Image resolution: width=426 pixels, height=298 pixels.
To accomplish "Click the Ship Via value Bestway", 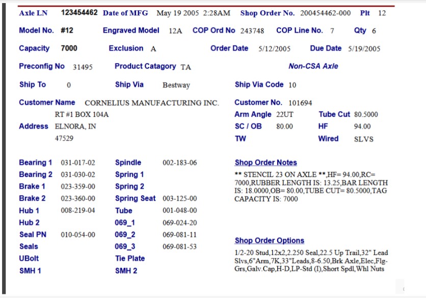I will (176, 85).
